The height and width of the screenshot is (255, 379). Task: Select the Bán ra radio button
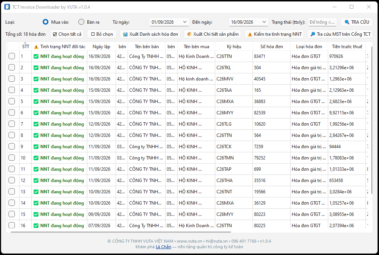(x=81, y=22)
